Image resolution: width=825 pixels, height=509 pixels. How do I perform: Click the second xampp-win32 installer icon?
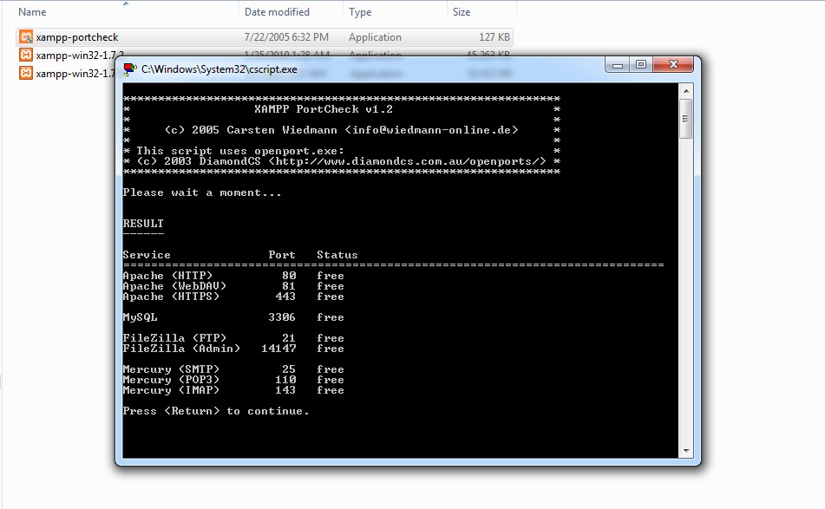(x=26, y=55)
